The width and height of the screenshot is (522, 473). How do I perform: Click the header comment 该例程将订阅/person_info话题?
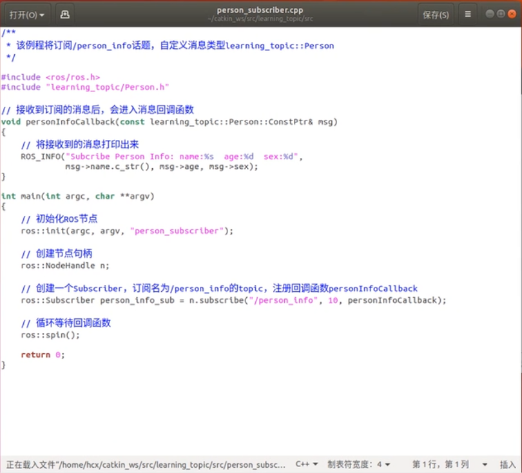pyautogui.click(x=170, y=46)
